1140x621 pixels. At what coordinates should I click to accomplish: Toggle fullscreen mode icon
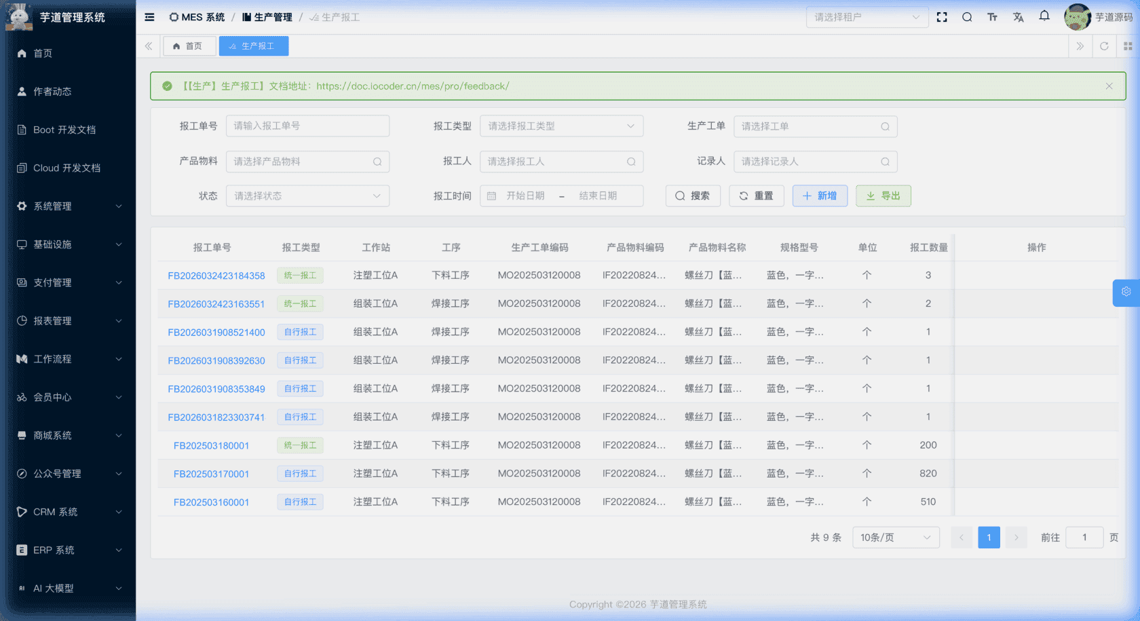tap(942, 17)
